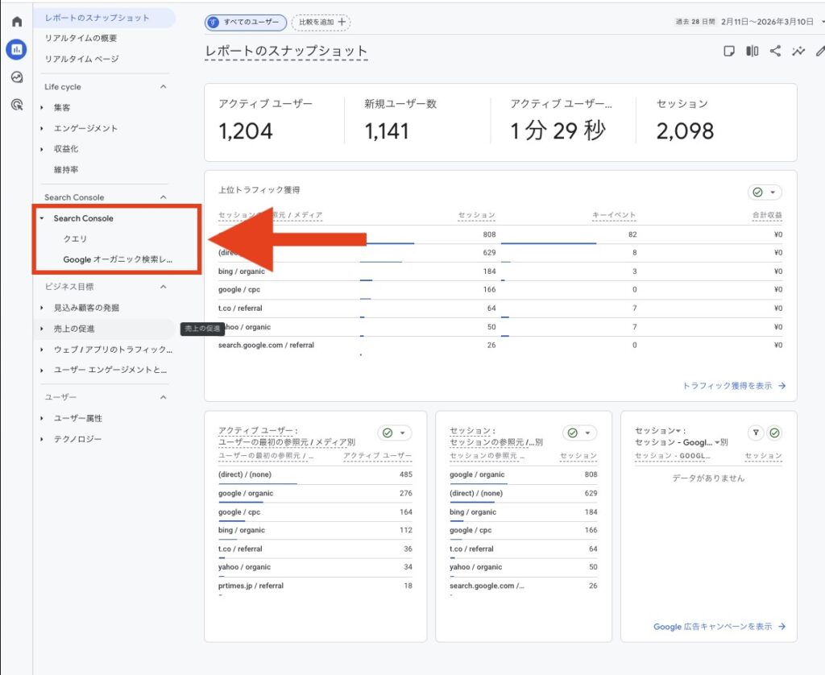Click the customize report note icon

pyautogui.click(x=728, y=52)
